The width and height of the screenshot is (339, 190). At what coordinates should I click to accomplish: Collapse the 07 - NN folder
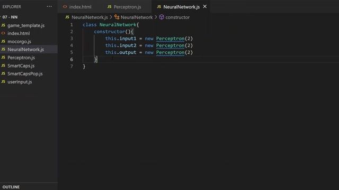[x=10, y=17]
